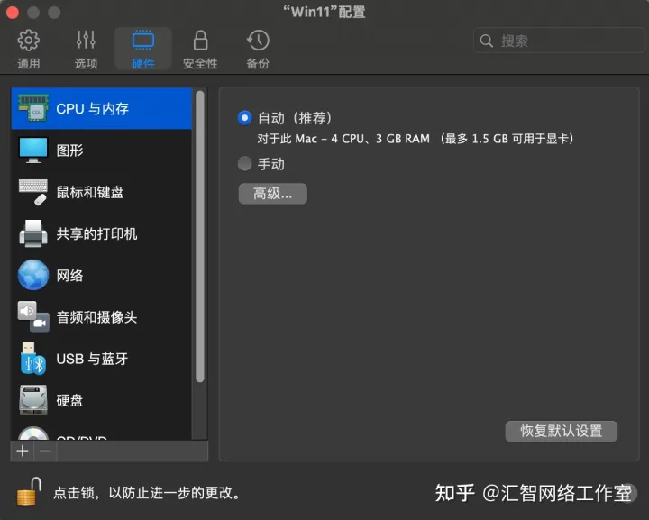Screen dimensions: 649x520
Task: Select 硬盘 (Hard Disk) in sidebar
Action: (101, 400)
